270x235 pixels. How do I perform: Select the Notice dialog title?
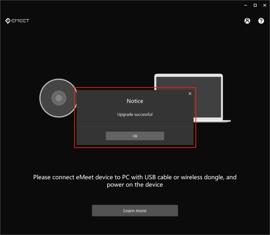135,101
